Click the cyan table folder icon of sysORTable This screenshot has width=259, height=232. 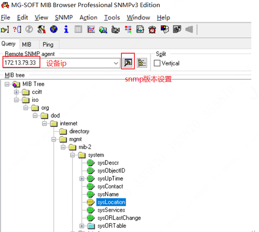91,226
